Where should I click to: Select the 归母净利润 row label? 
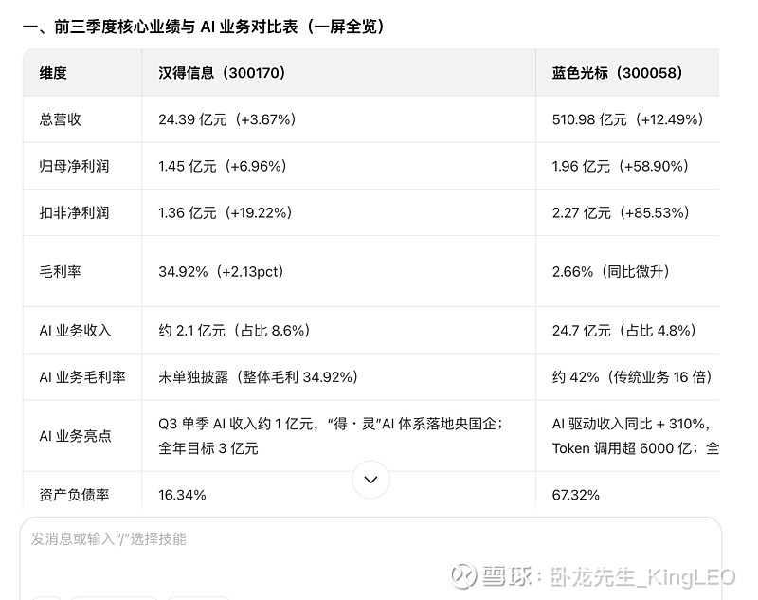pyautogui.click(x=75, y=166)
